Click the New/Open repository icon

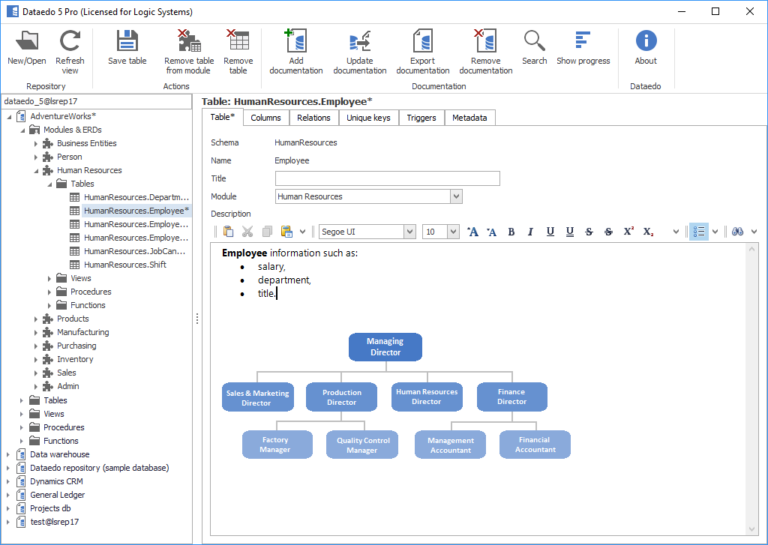pyautogui.click(x=27, y=47)
